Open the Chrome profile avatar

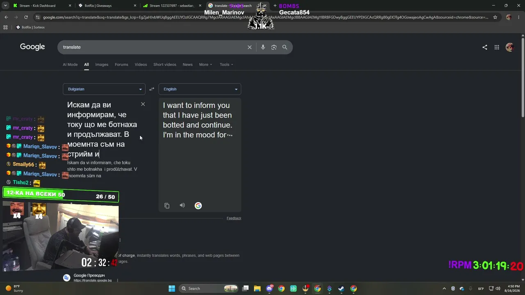tap(509, 17)
